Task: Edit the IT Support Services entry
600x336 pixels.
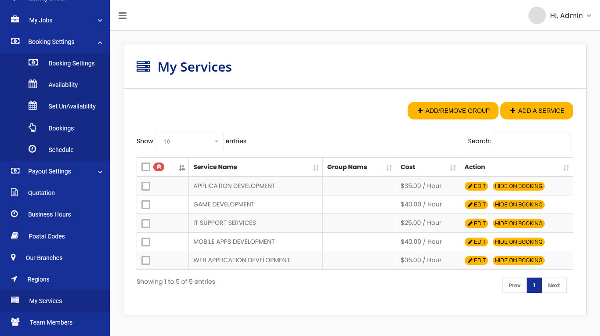Action: pyautogui.click(x=476, y=224)
